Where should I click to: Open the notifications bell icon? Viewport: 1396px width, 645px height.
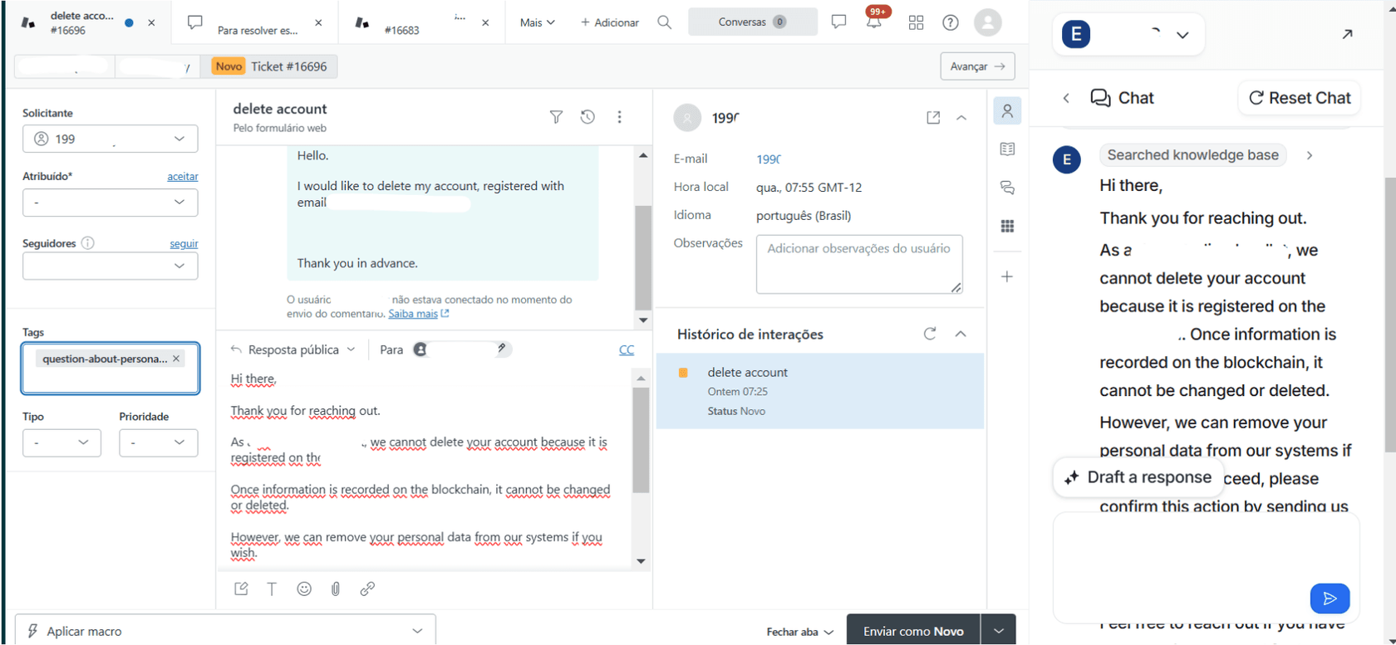click(x=874, y=22)
